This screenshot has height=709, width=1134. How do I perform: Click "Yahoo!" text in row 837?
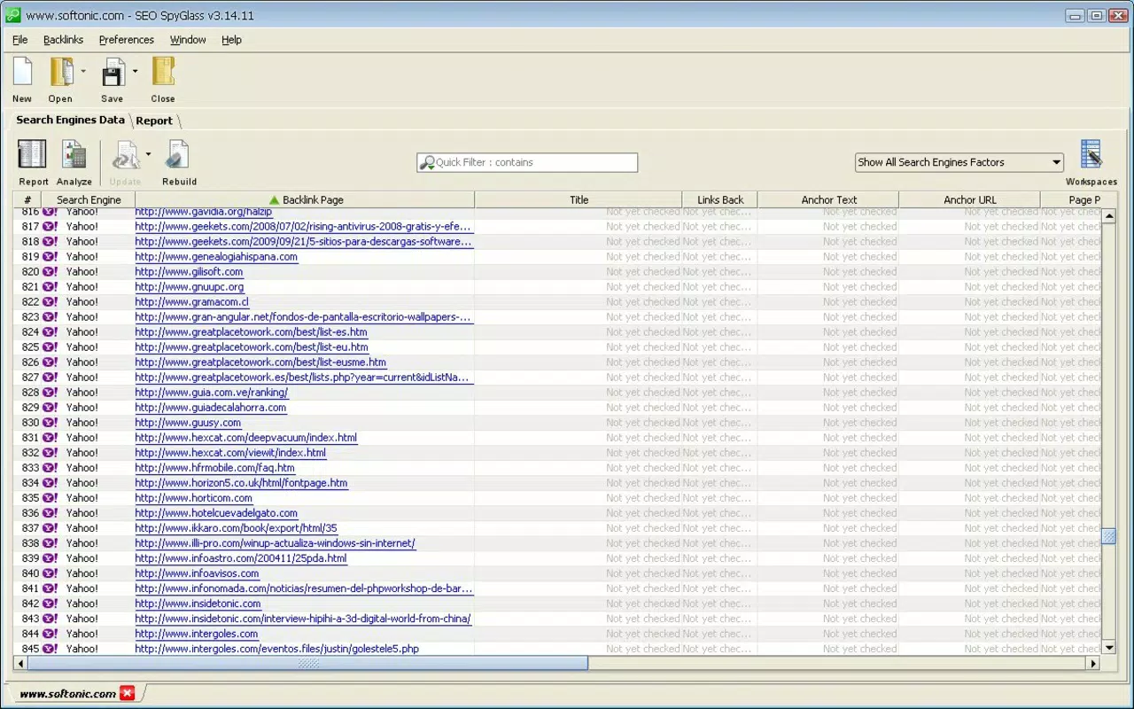click(x=82, y=527)
